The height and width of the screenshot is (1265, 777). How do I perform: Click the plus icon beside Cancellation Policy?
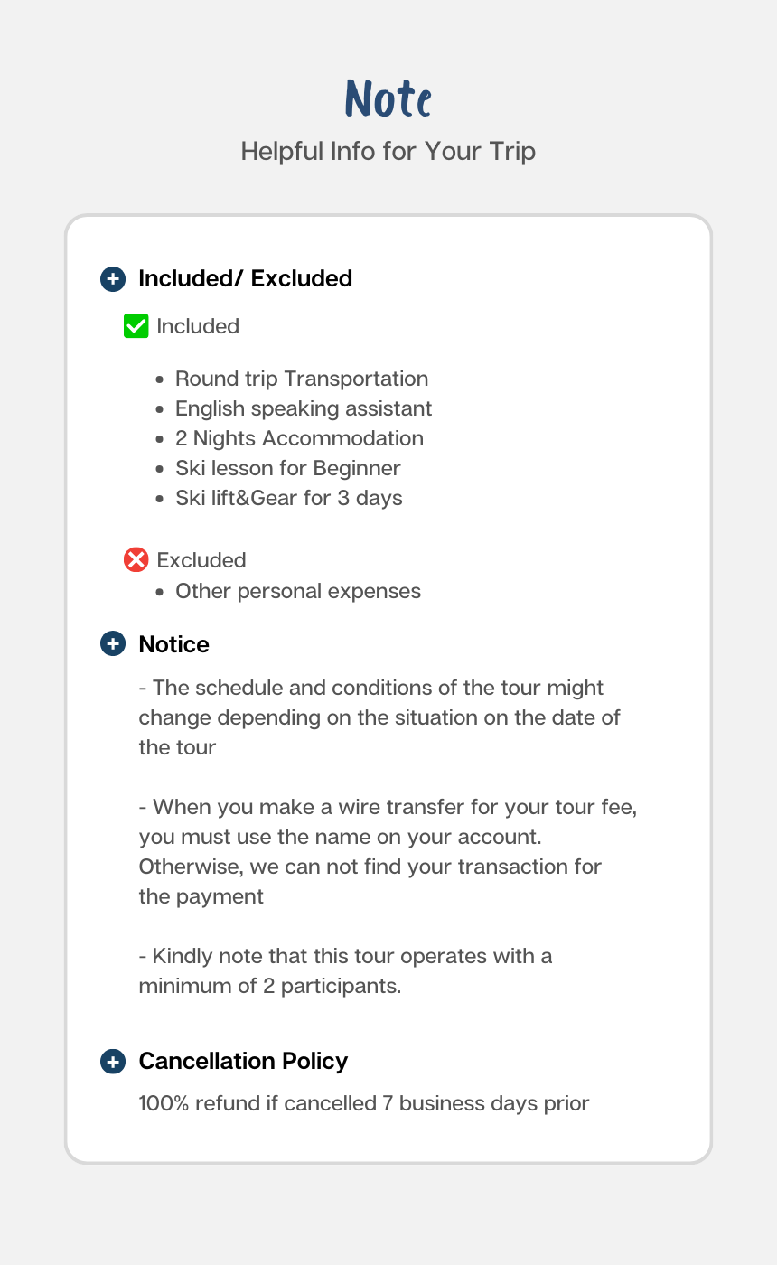point(113,1061)
